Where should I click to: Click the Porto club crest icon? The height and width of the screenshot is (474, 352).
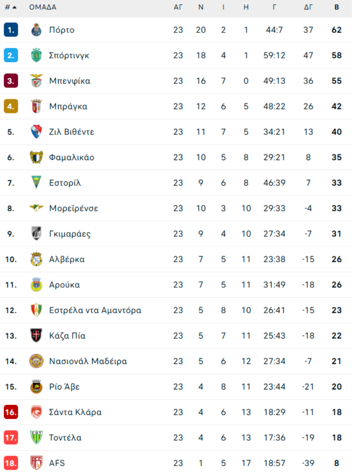(36, 30)
